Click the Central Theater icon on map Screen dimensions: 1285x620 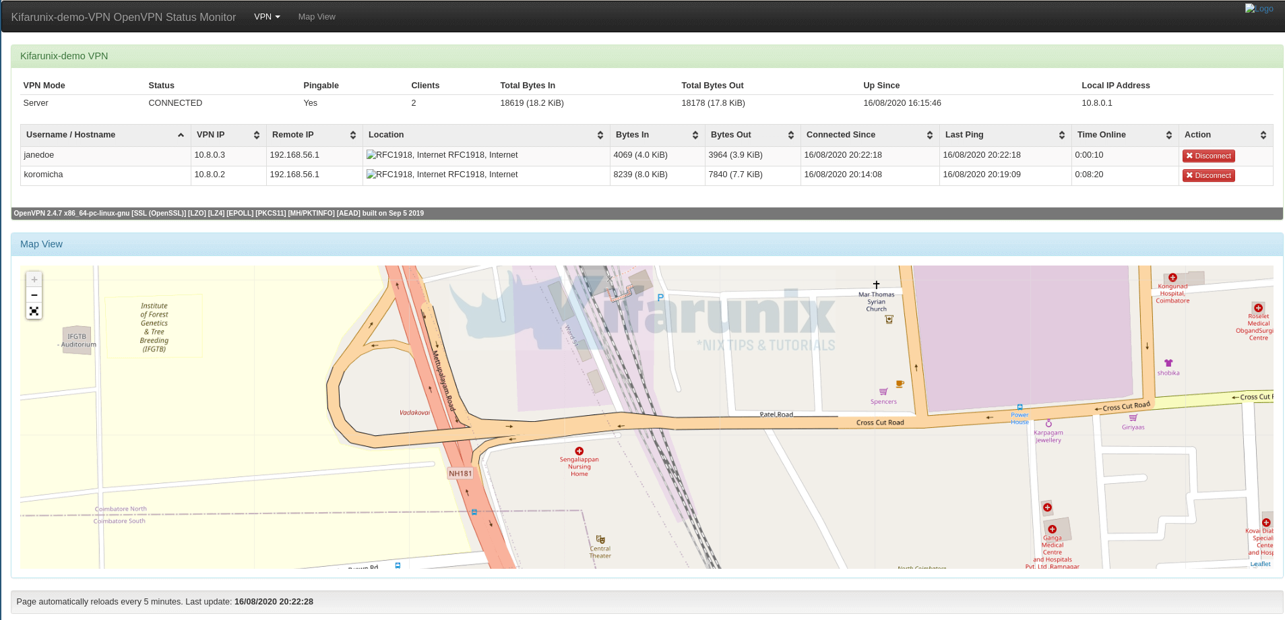click(600, 540)
